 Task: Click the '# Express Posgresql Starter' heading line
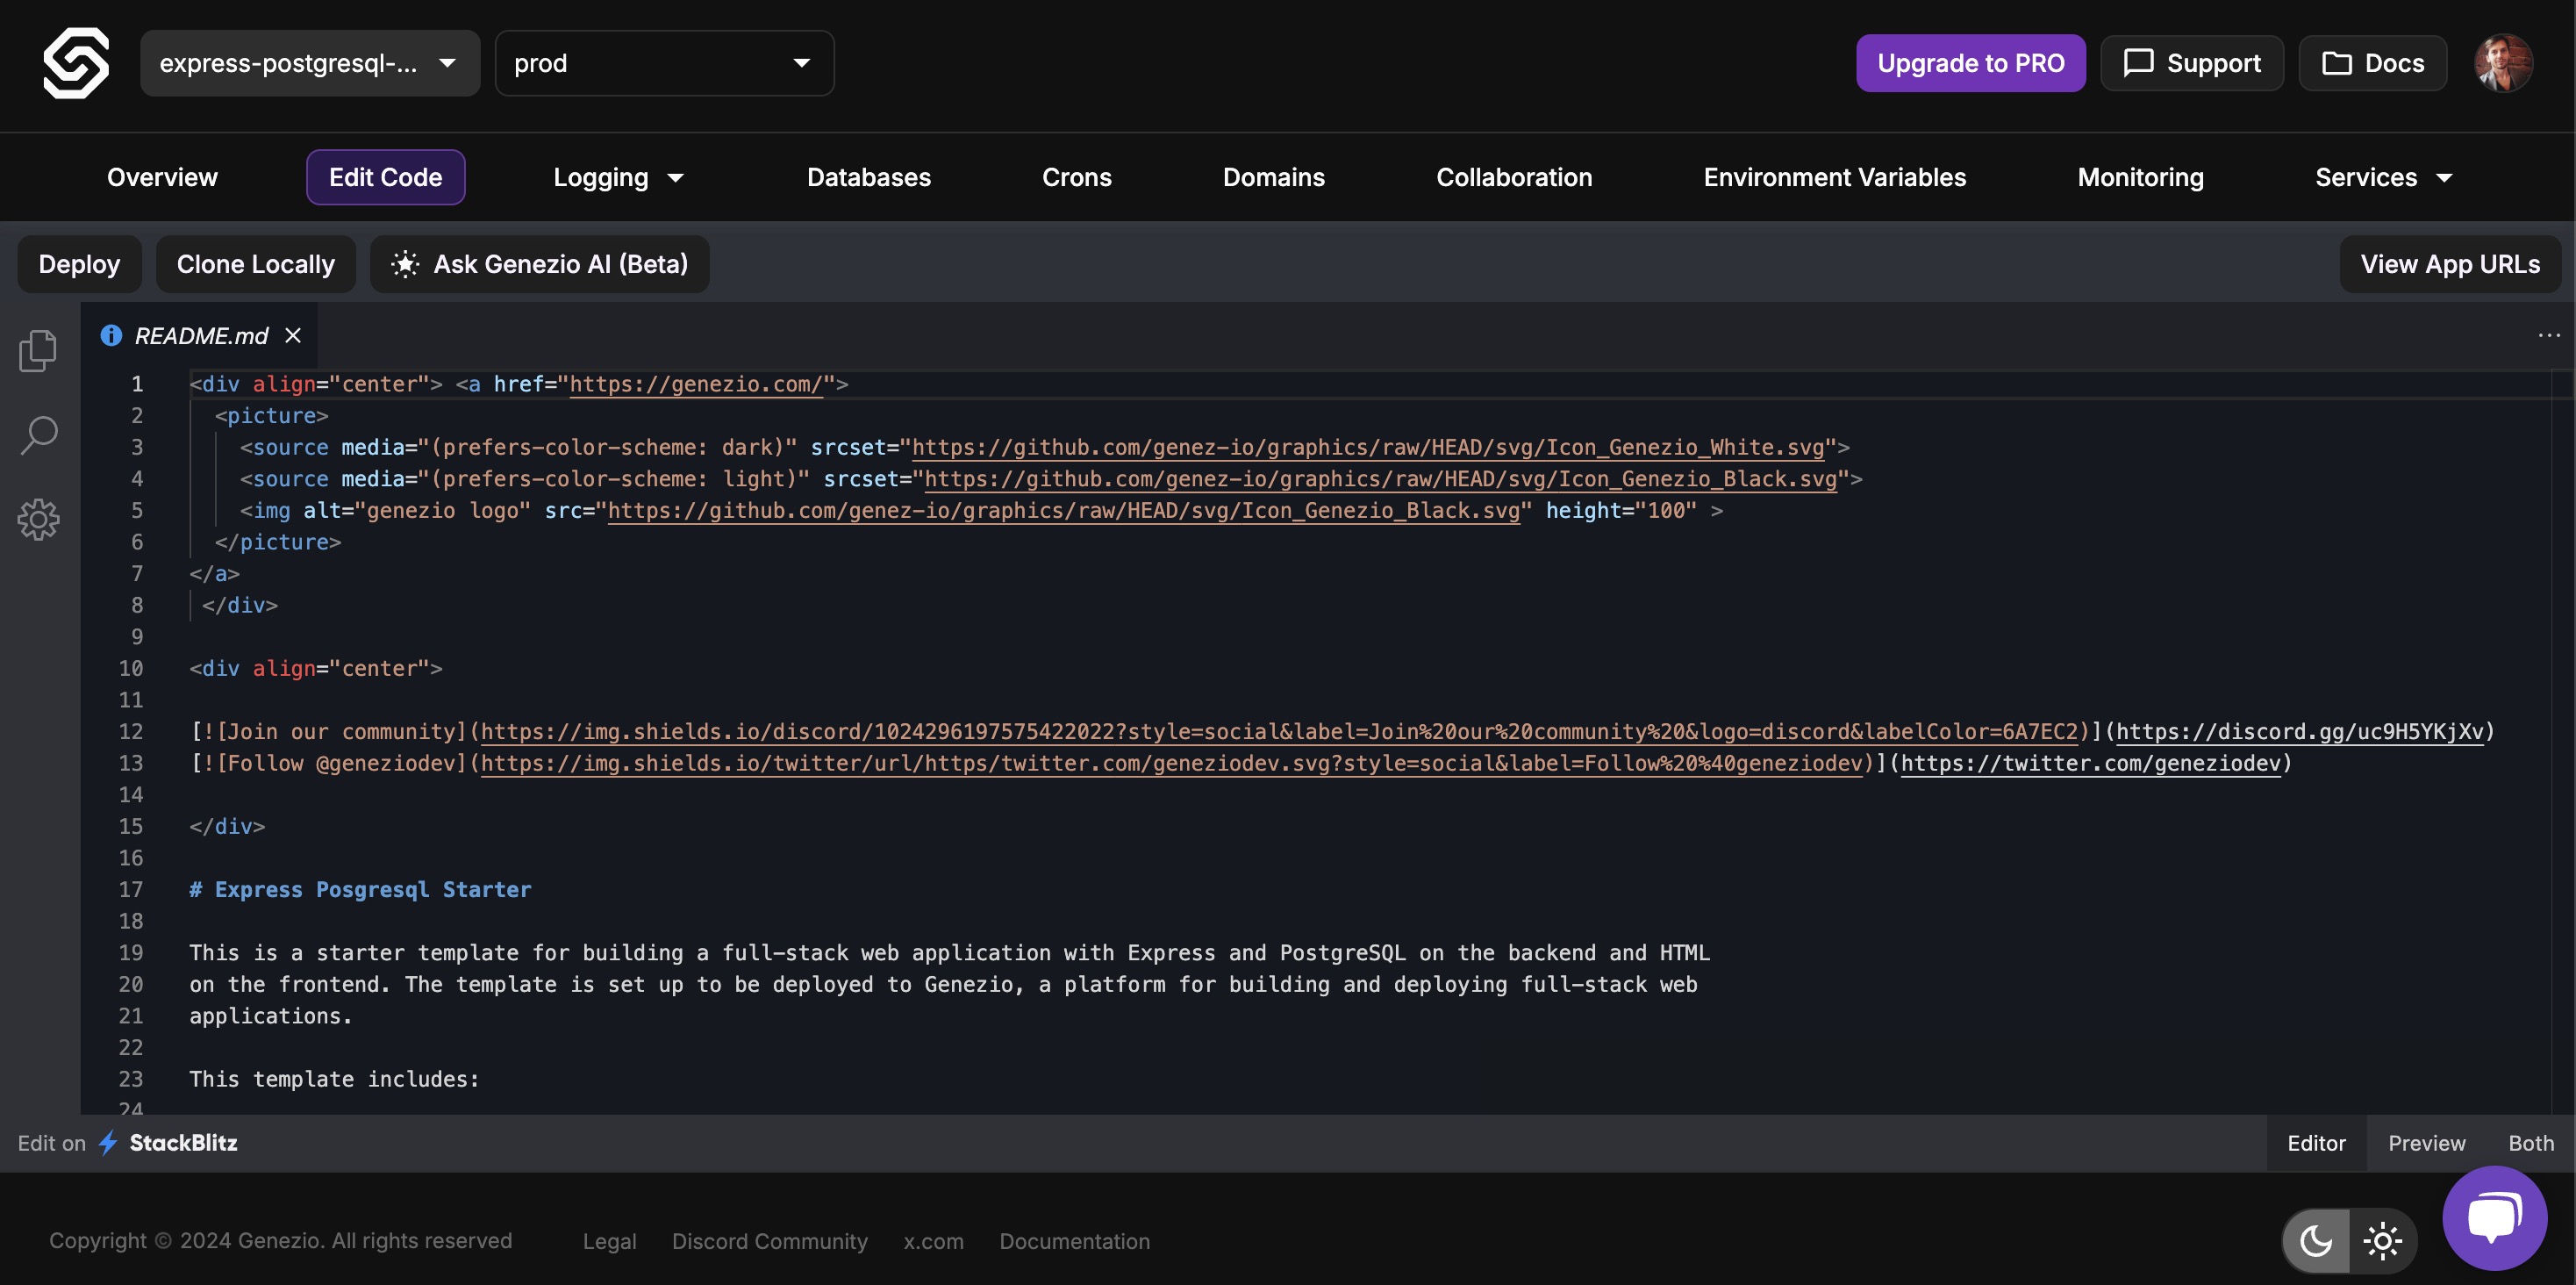point(360,890)
